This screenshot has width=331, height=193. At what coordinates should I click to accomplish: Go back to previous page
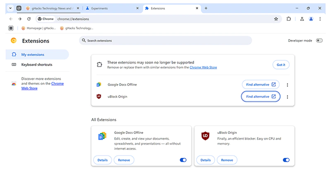[11, 19]
